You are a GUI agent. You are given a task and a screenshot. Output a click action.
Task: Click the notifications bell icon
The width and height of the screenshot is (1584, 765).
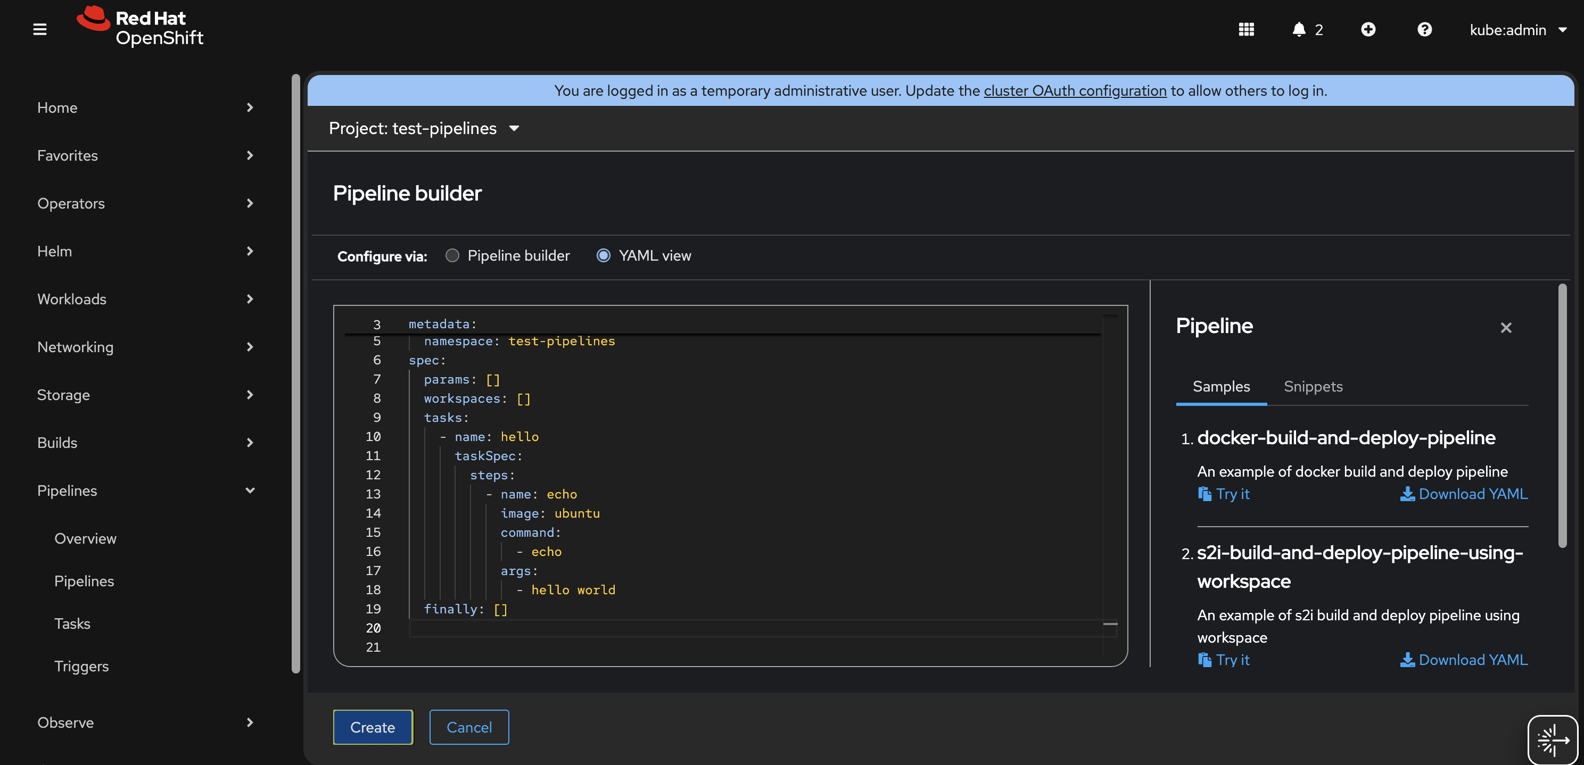click(x=1298, y=29)
